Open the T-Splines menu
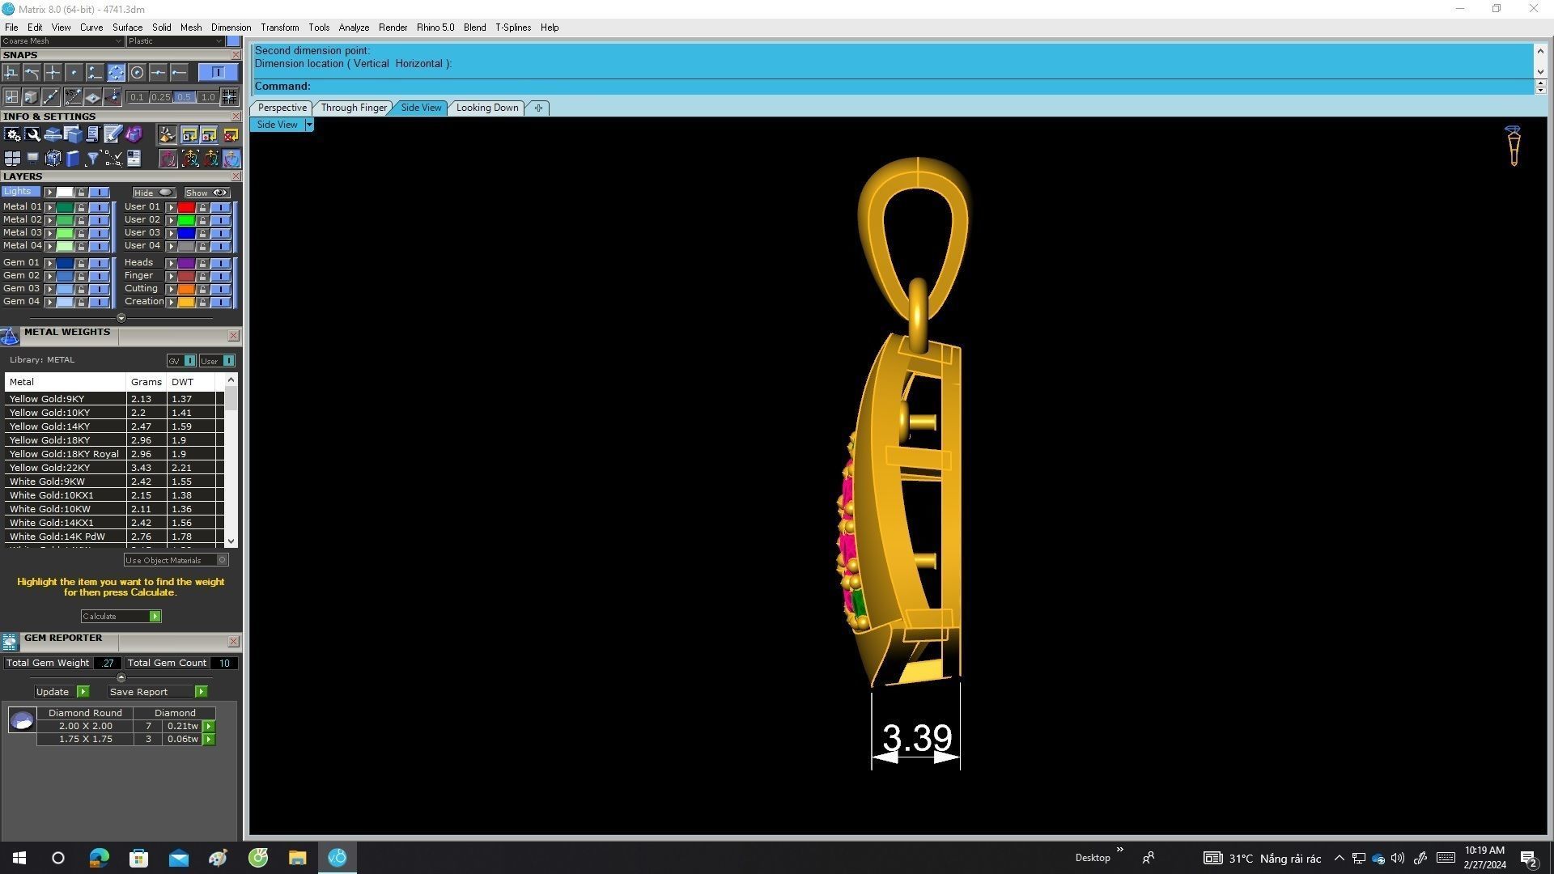This screenshot has width=1554, height=874. pyautogui.click(x=512, y=28)
